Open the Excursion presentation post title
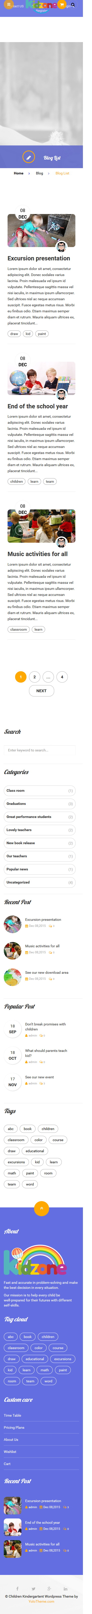 pyautogui.click(x=39, y=258)
